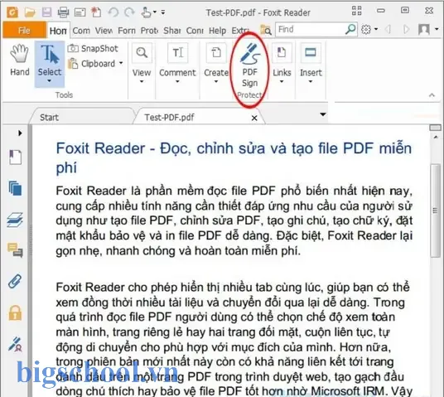Click the Clipboard button

pyautogui.click(x=91, y=64)
